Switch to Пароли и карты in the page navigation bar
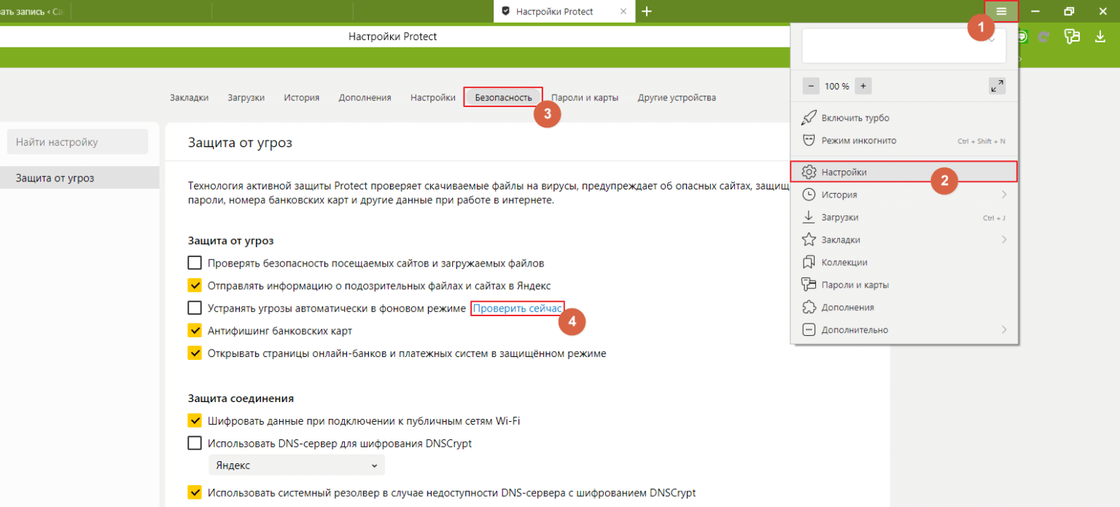Screen dimensions: 1120x507 [585, 98]
